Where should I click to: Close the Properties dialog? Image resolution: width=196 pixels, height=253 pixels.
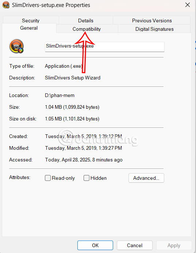[x=188, y=5]
